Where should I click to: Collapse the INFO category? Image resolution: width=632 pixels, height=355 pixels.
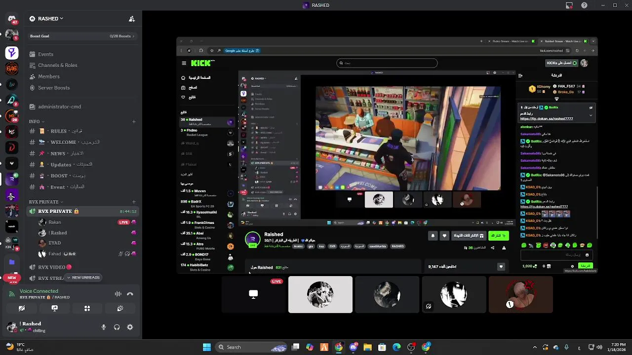pos(37,121)
